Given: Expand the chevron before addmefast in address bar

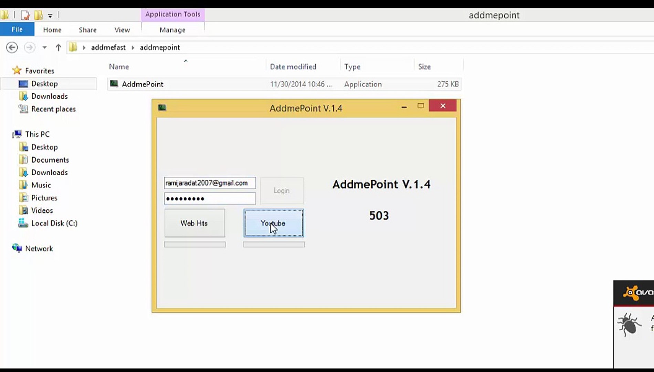Looking at the screenshot, I should [x=84, y=48].
